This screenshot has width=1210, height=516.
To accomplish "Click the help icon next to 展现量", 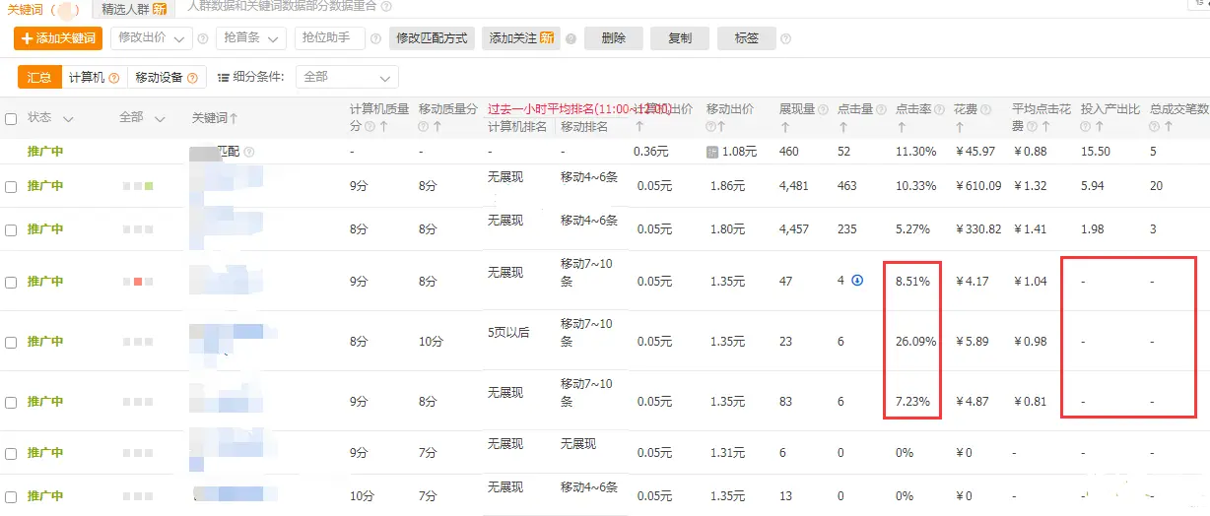I will (x=822, y=109).
